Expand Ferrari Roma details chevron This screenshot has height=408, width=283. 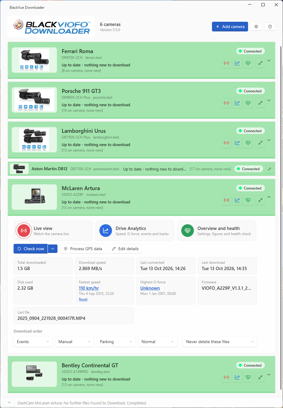coord(269,60)
